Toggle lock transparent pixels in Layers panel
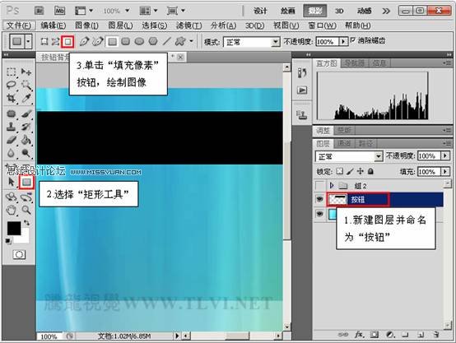Image resolution: width=456 pixels, height=343 pixels. (x=339, y=171)
